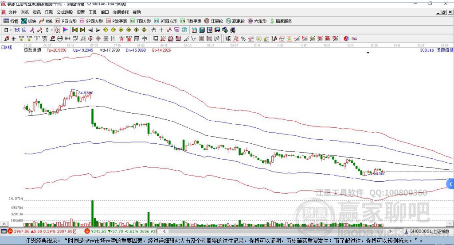Click the 日K线 label
The width and height of the screenshot is (454, 245).
pos(7,47)
